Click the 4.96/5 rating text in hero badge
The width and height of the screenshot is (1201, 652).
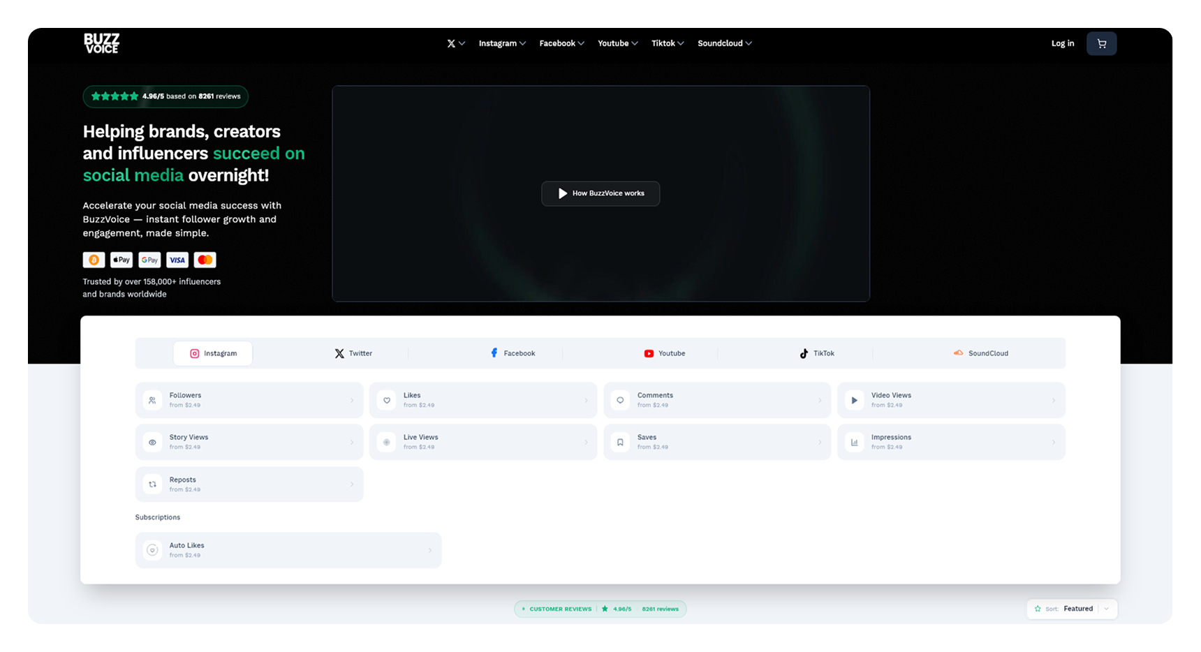click(153, 96)
